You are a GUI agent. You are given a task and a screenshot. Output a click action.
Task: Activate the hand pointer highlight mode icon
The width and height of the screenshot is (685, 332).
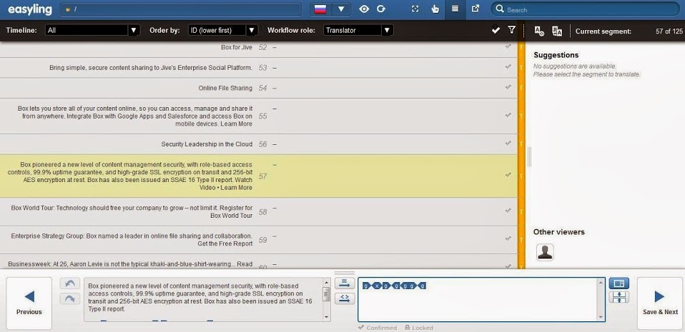[435, 9]
